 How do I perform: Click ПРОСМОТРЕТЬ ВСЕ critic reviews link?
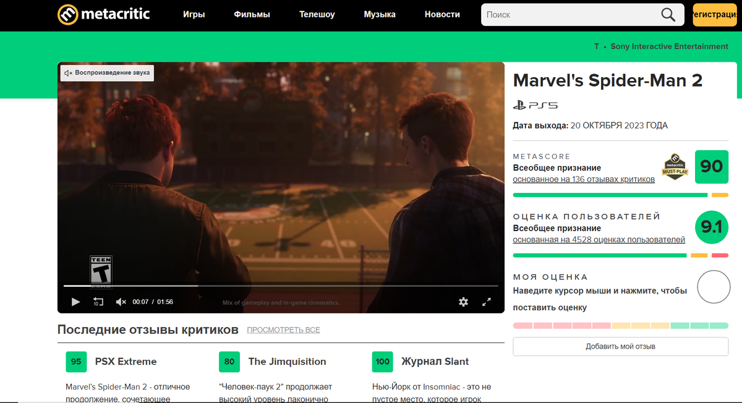pyautogui.click(x=283, y=330)
